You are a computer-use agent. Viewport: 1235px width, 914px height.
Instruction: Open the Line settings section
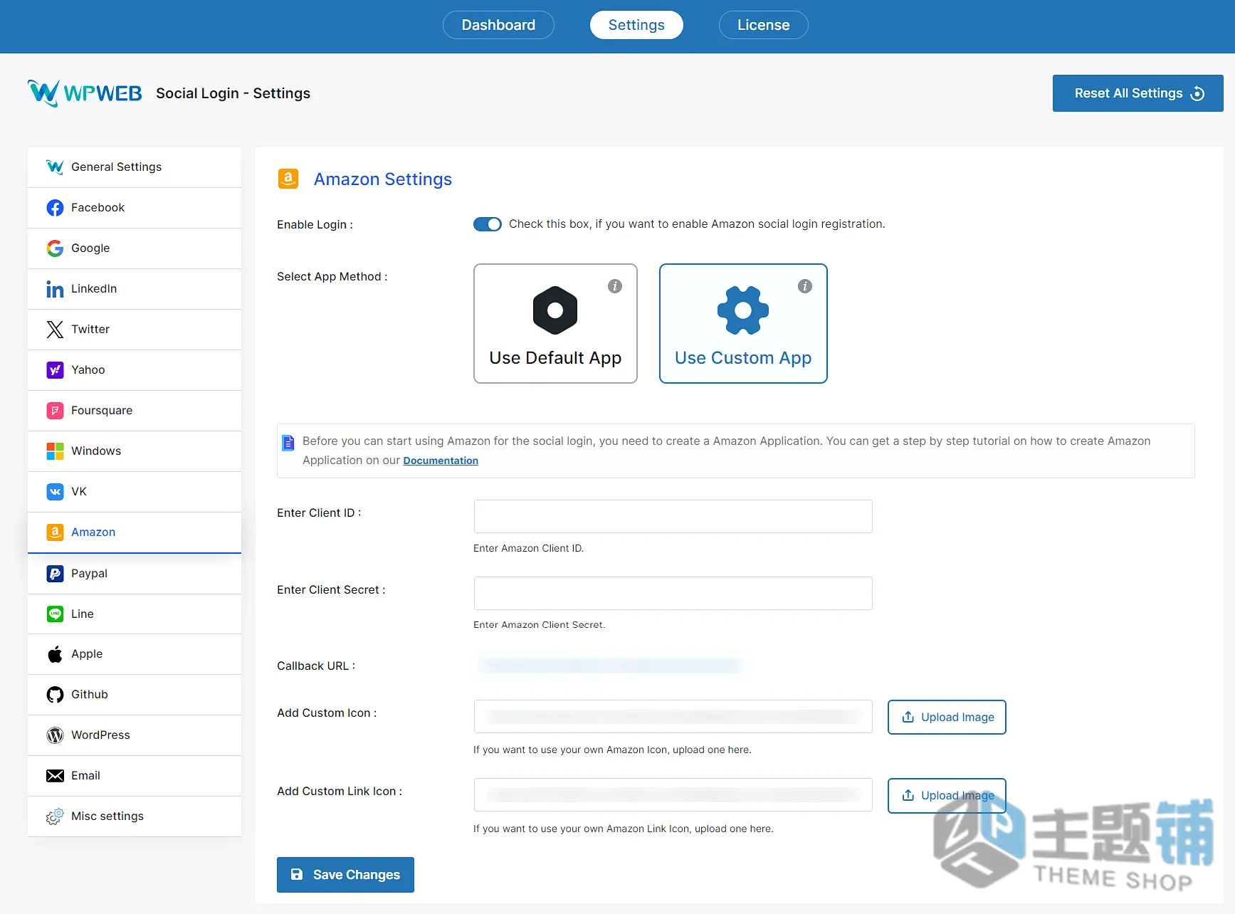(x=135, y=614)
